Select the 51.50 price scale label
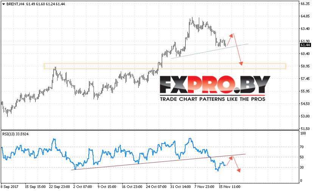The width and height of the screenshot is (314, 191). point(305,129)
